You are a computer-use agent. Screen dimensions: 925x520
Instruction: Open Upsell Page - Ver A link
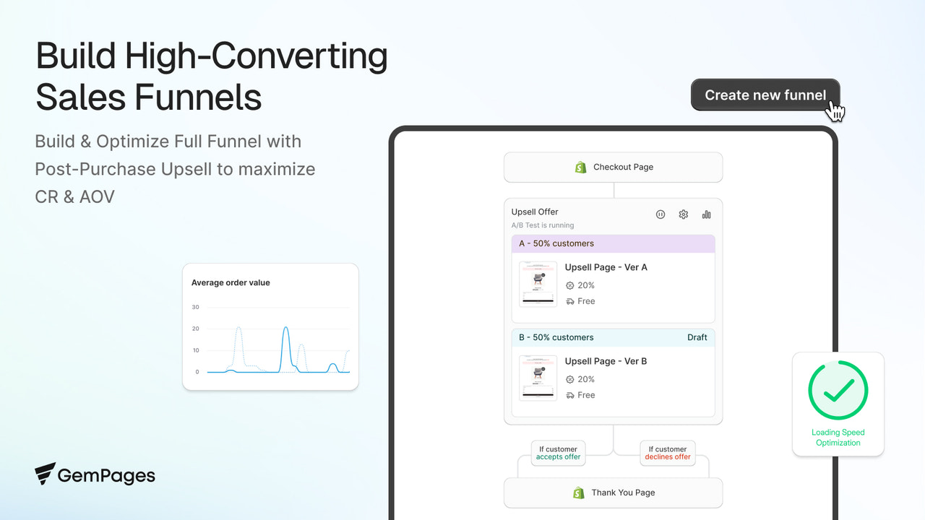pos(606,267)
